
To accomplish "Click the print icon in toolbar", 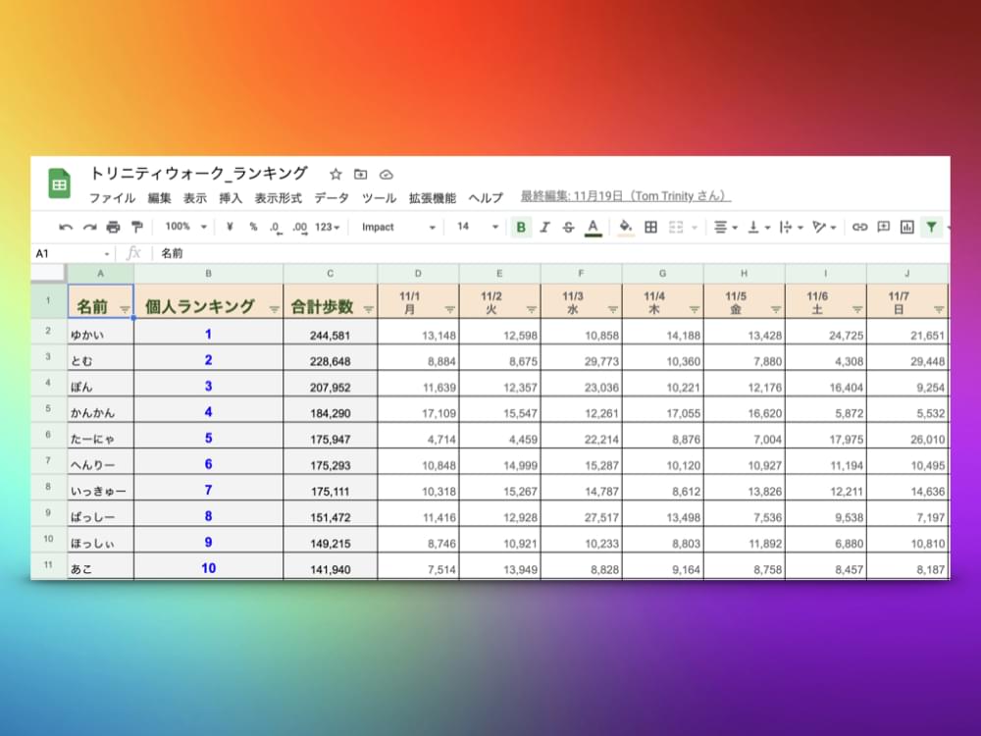I will click(x=113, y=227).
